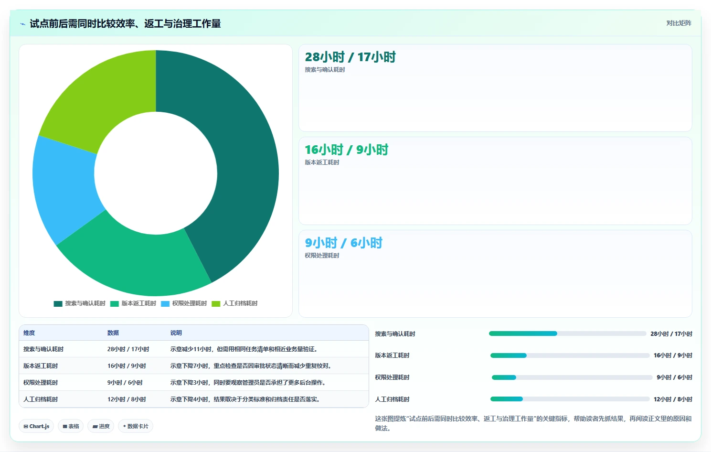Viewport: 711px width, 452px height.
Task: Click the 说明 column header
Action: [176, 333]
